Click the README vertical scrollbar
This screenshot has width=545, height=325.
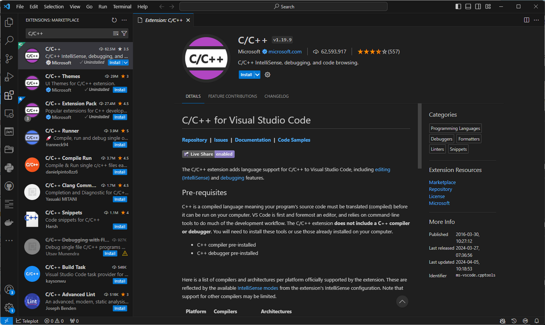coord(420,136)
